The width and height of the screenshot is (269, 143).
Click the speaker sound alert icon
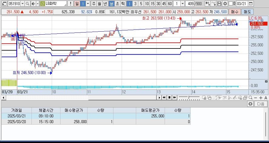[x=33, y=4]
